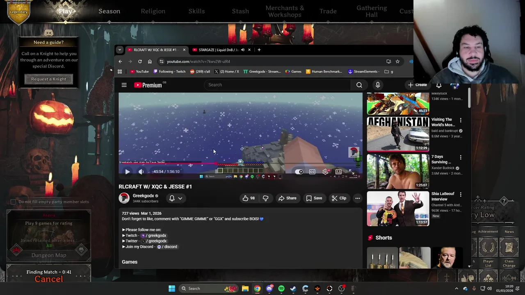Toggle autoplay switch in the video player

click(299, 172)
